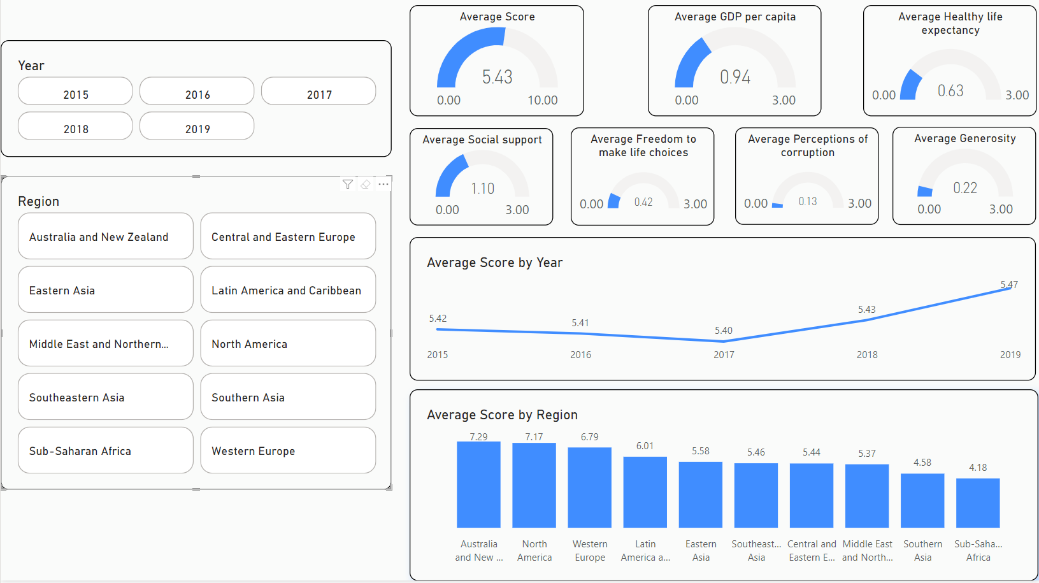Click the 1.10 value in Social support gauge
Screen dimensions: 1039x583
[482, 189]
